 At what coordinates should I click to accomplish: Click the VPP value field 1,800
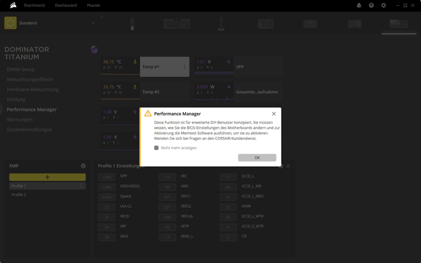[x=107, y=177]
